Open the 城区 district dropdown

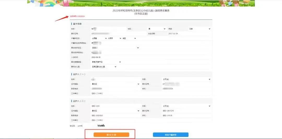coord(129,38)
